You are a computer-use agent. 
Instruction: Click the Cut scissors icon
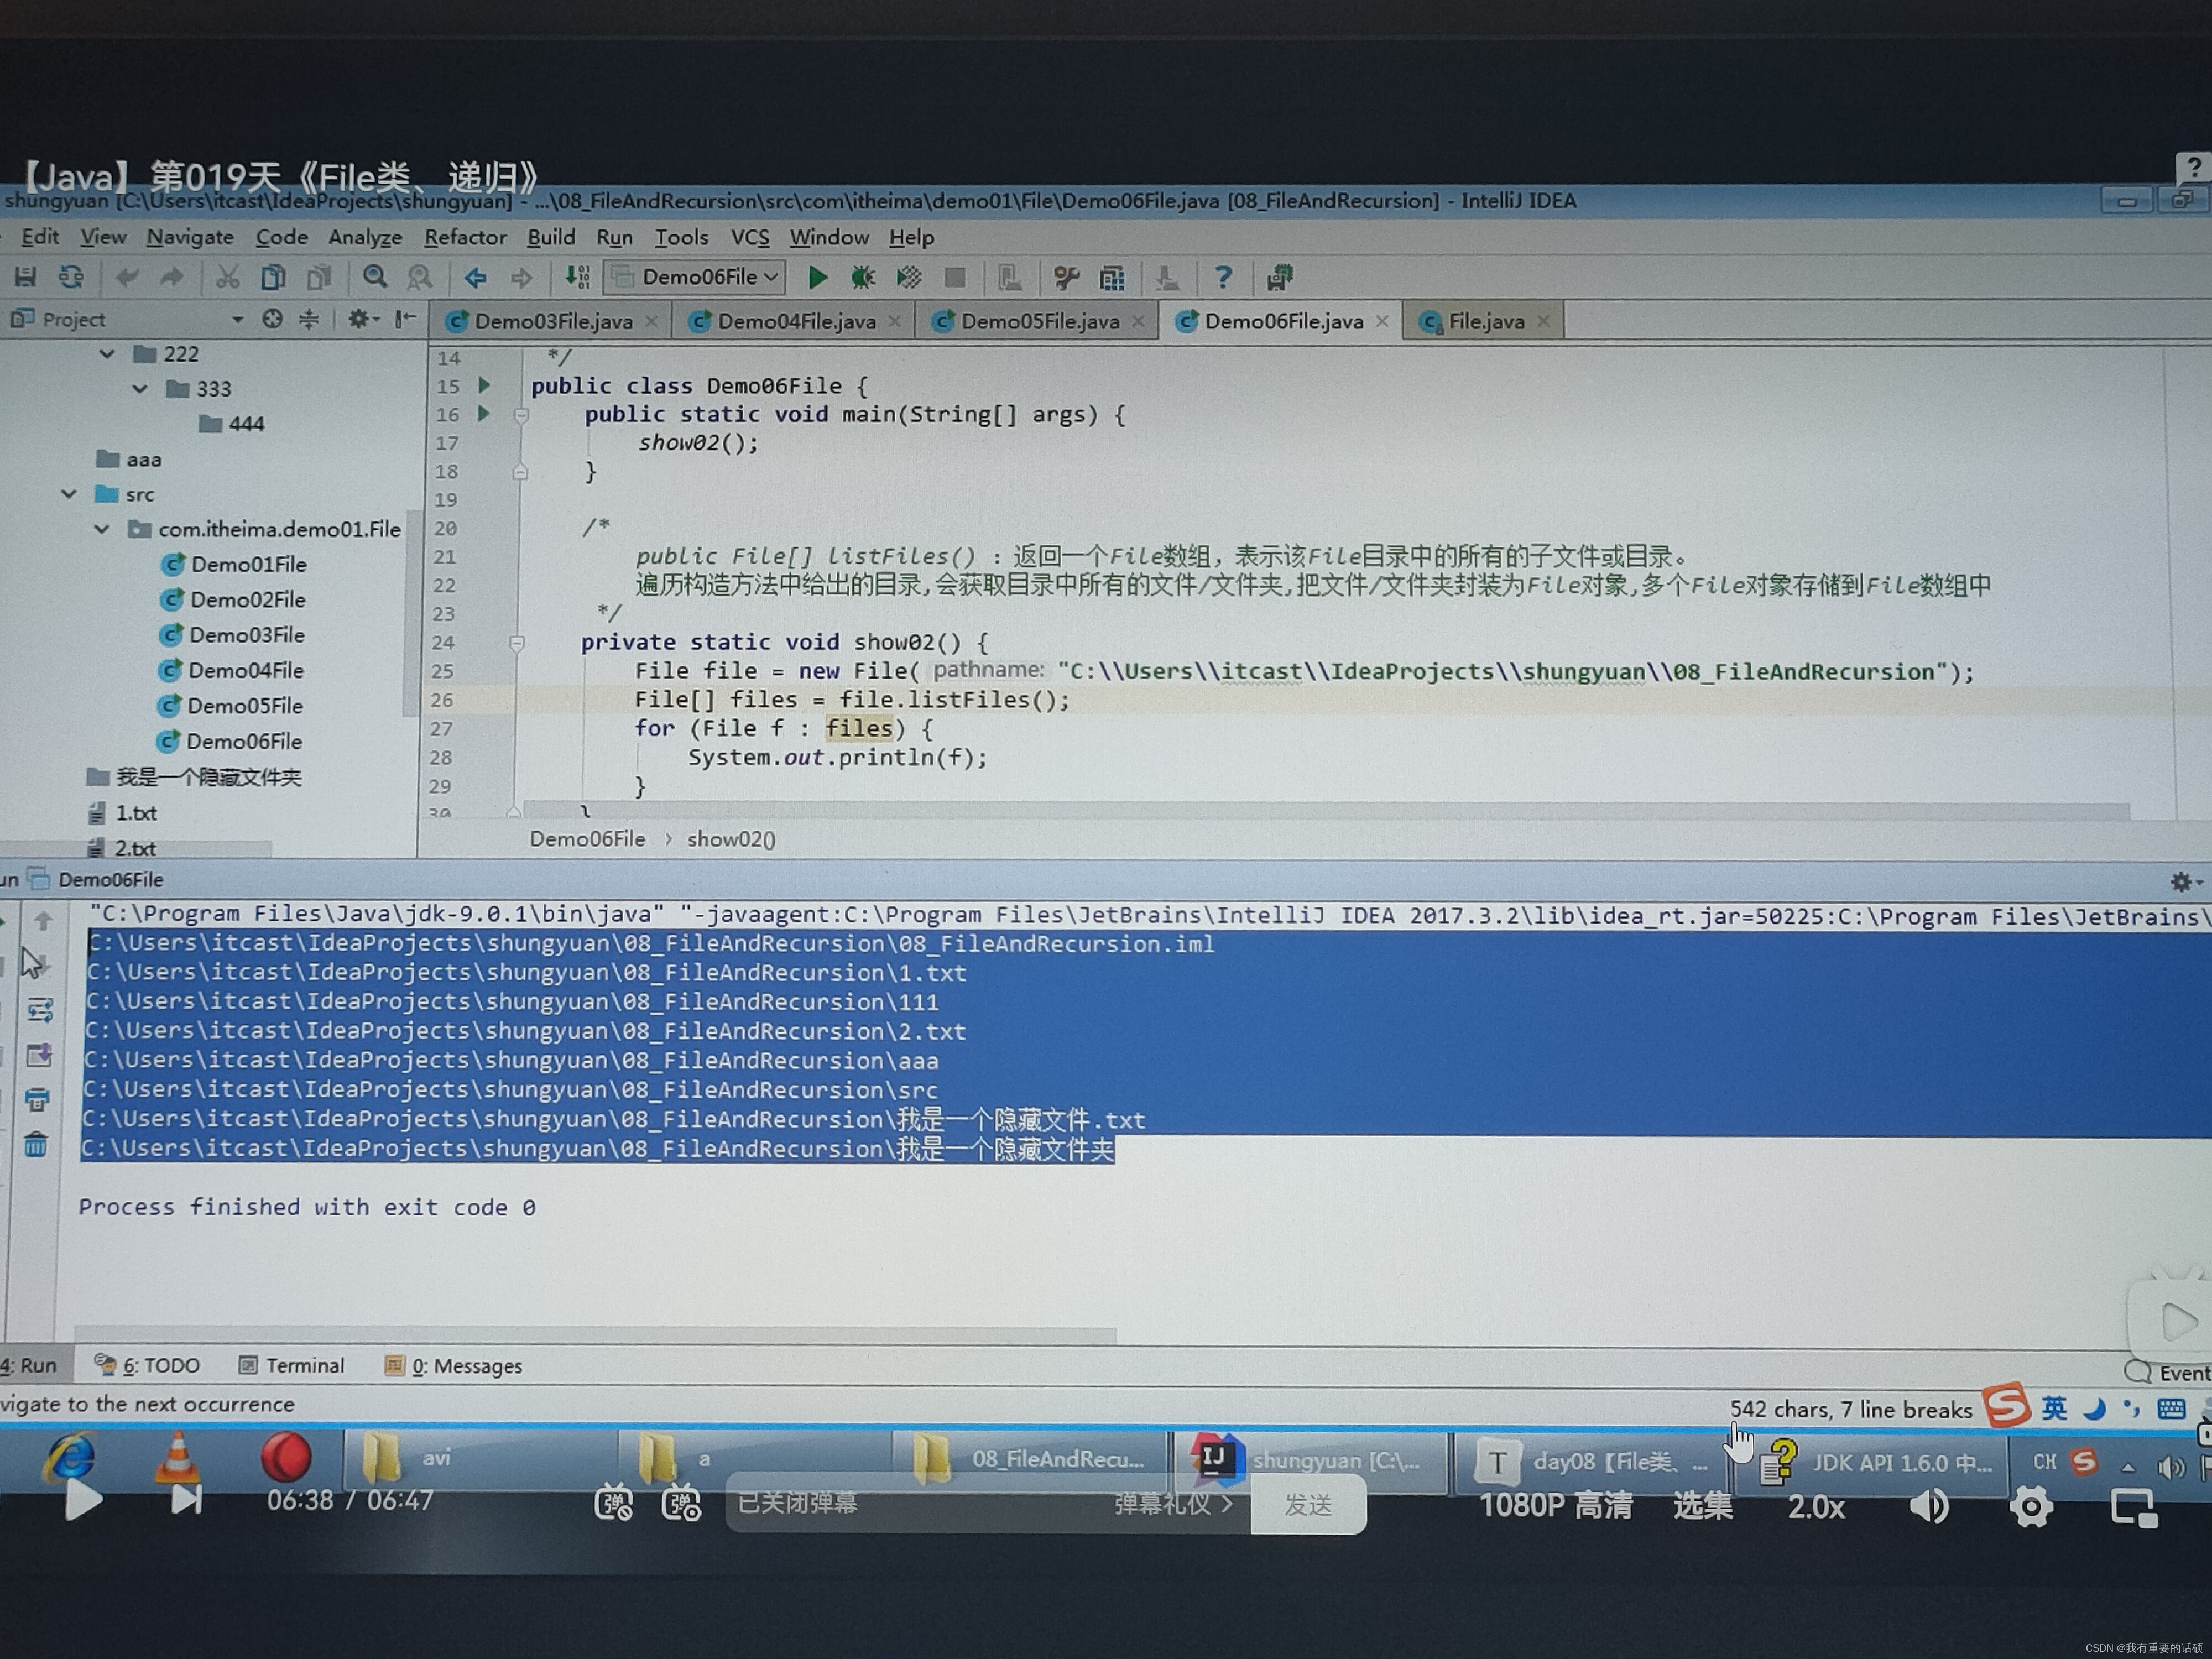coord(227,277)
